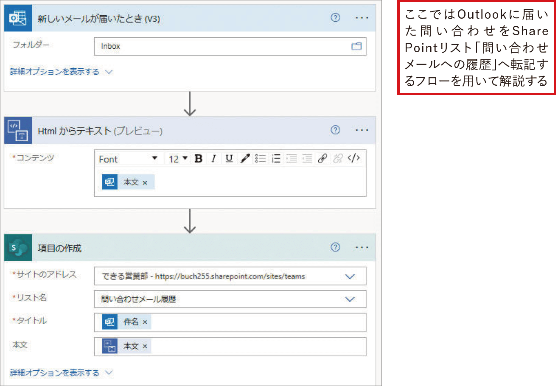Open the site address dropdown
Image resolution: width=558 pixels, height=386 pixels.
coord(350,277)
